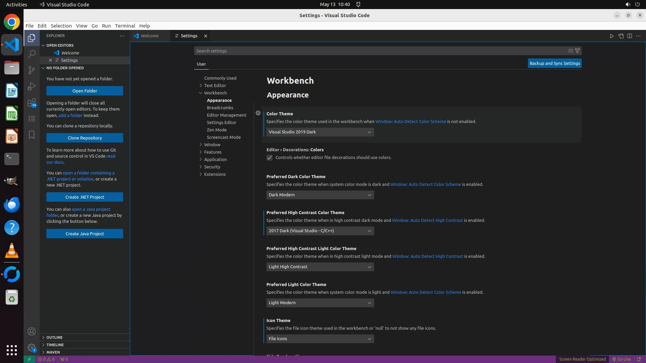This screenshot has width=646, height=363.
Task: Open the Icon Theme dropdown
Action: coord(320,339)
